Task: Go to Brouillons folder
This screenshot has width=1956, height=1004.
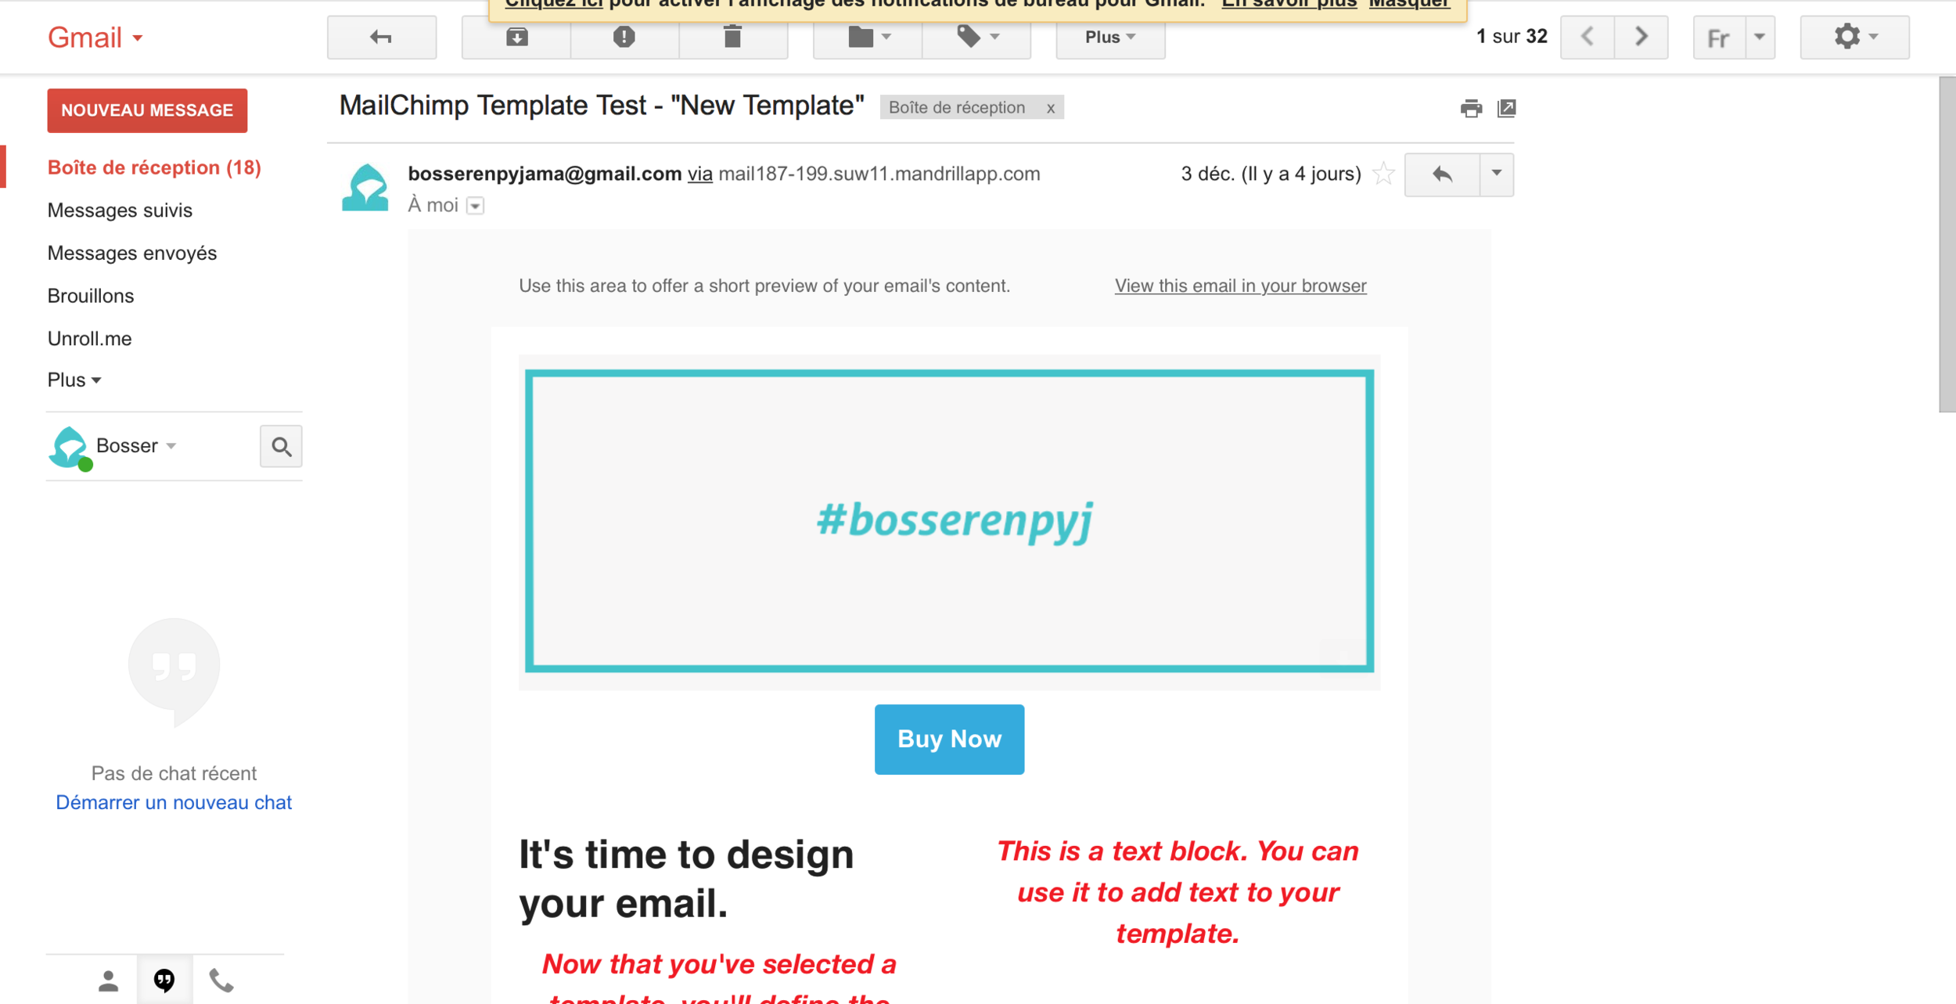Action: click(x=91, y=296)
